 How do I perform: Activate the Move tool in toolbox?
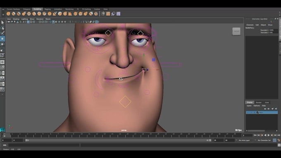tap(2, 39)
